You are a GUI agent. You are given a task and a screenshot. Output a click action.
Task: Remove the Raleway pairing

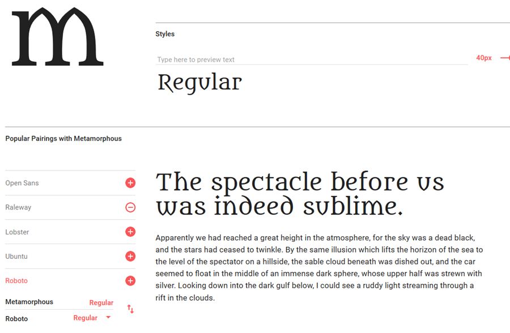[x=130, y=208]
